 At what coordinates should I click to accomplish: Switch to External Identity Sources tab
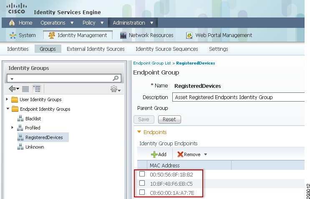[x=96, y=49]
